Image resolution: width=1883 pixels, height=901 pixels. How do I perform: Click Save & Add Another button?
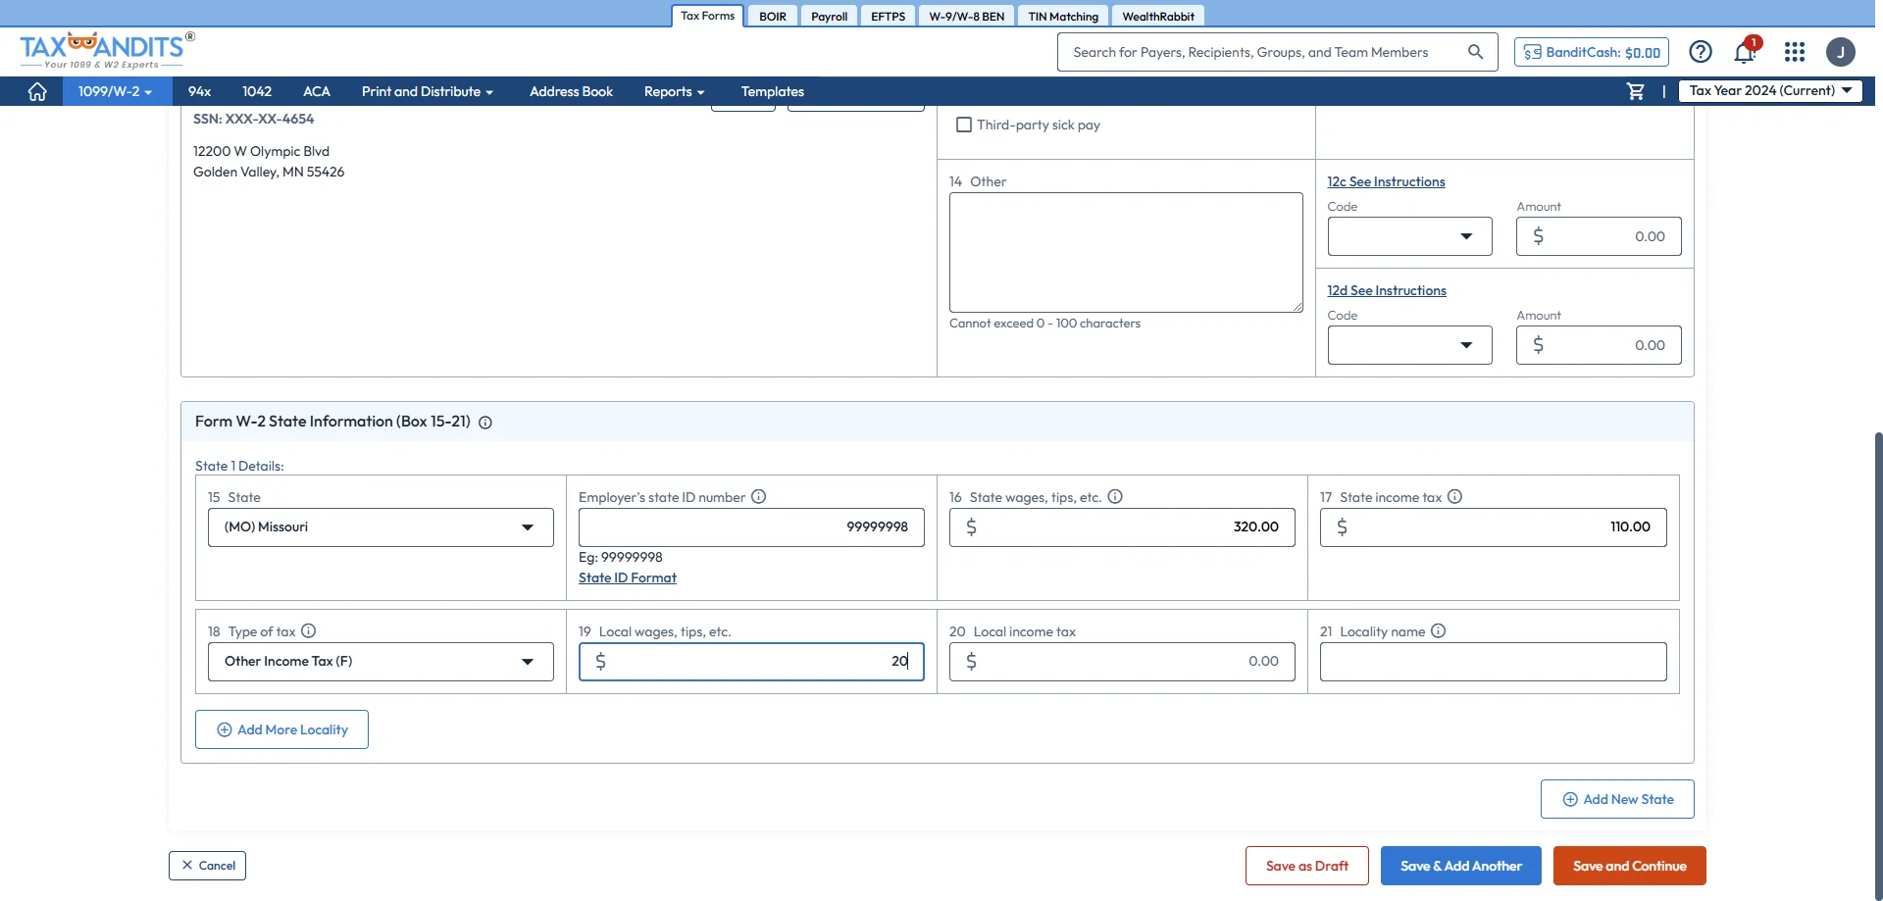pos(1460,866)
